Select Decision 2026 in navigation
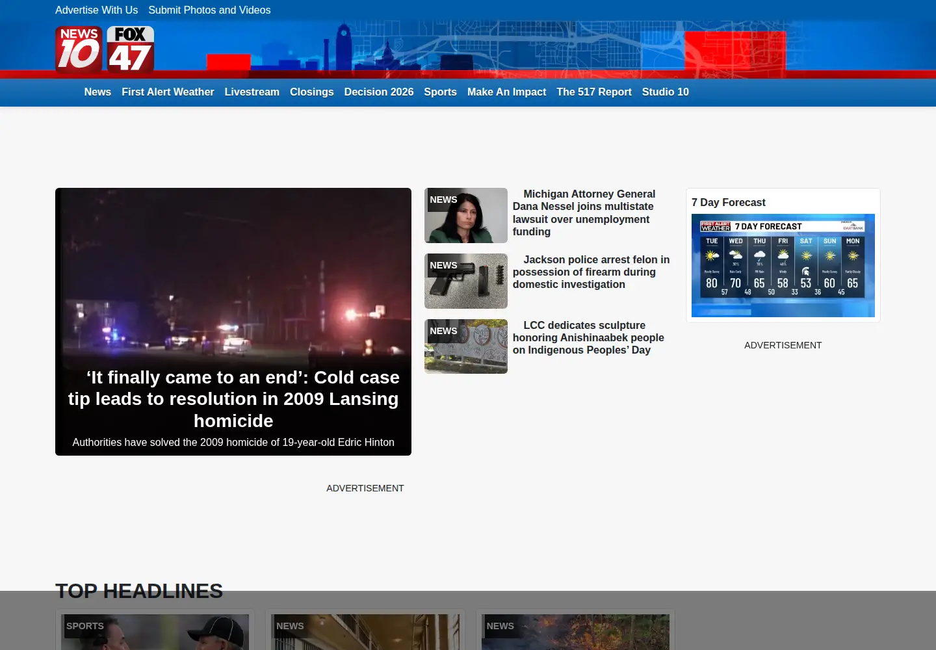Screen dimensions: 936x650 point(379,92)
